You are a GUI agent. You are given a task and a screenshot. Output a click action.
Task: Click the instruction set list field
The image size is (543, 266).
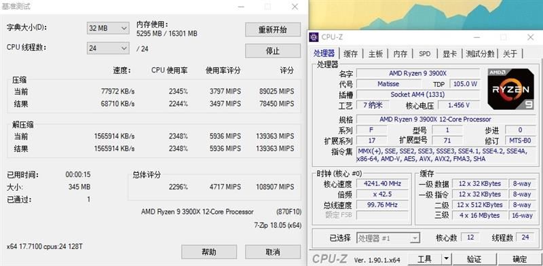[x=446, y=155]
